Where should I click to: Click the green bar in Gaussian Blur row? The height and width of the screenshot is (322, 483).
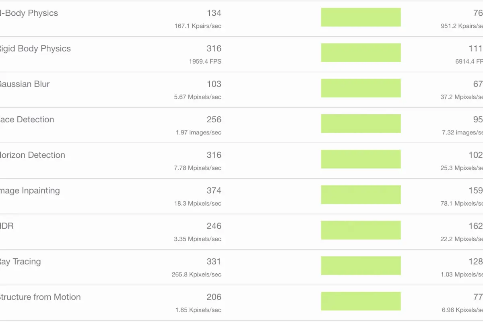coord(361,88)
